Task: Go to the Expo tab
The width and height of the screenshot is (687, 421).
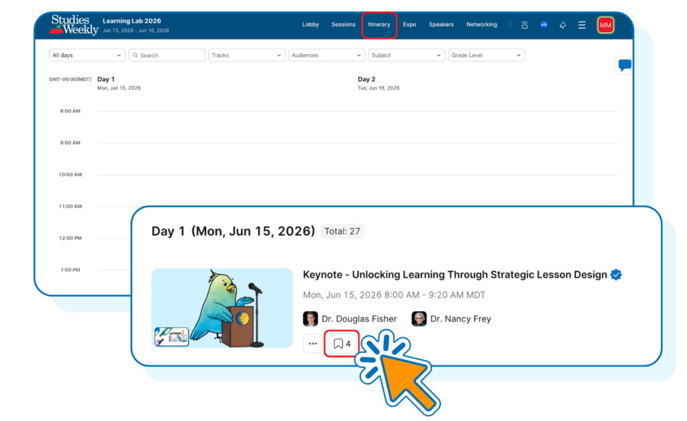Action: (409, 25)
